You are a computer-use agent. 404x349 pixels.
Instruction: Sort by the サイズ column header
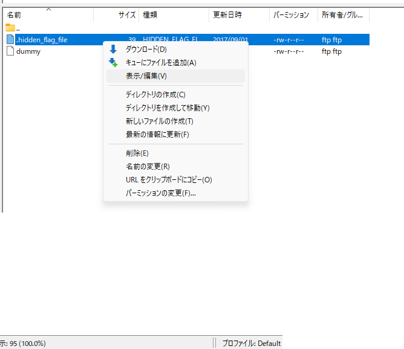(126, 14)
